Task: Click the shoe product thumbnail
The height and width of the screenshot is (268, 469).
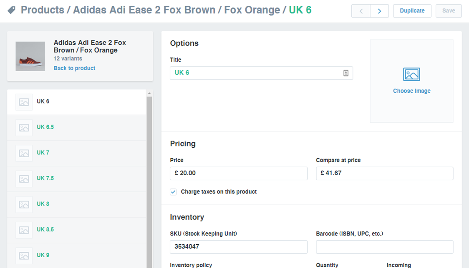Action: coord(30,56)
